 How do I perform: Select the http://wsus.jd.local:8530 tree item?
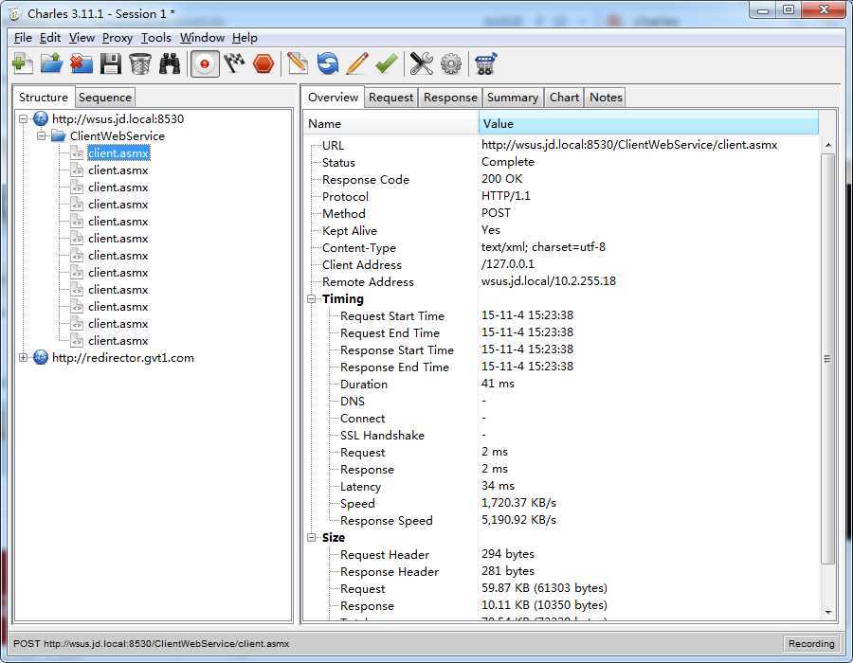[x=118, y=118]
